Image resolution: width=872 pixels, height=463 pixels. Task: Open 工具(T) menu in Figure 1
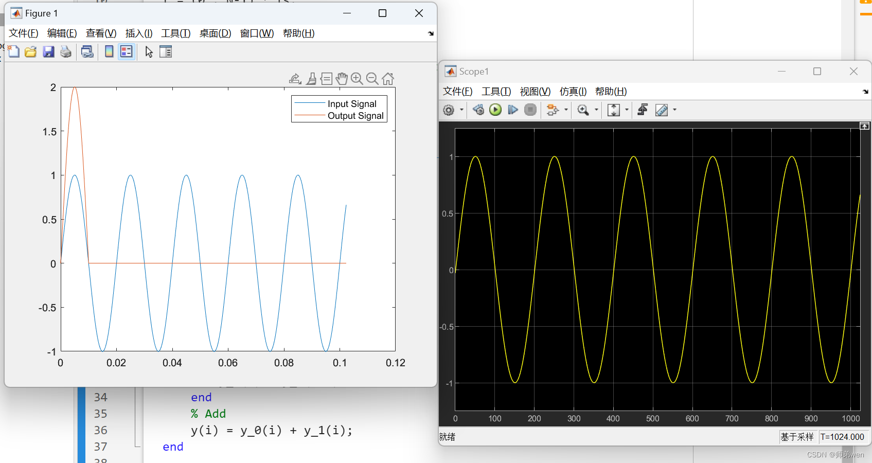click(176, 33)
